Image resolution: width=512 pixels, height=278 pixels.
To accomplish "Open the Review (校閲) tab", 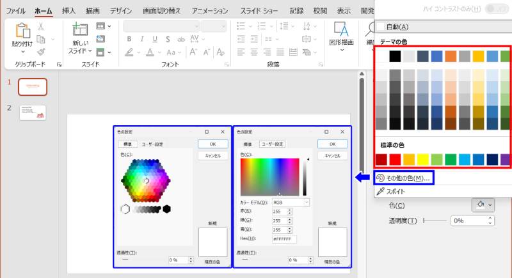I will click(x=321, y=11).
